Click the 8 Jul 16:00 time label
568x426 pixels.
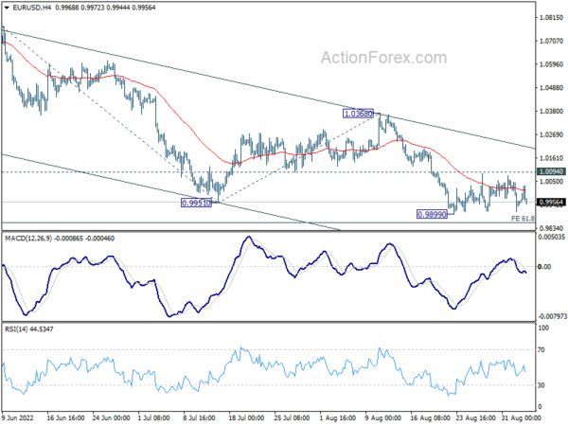199,418
